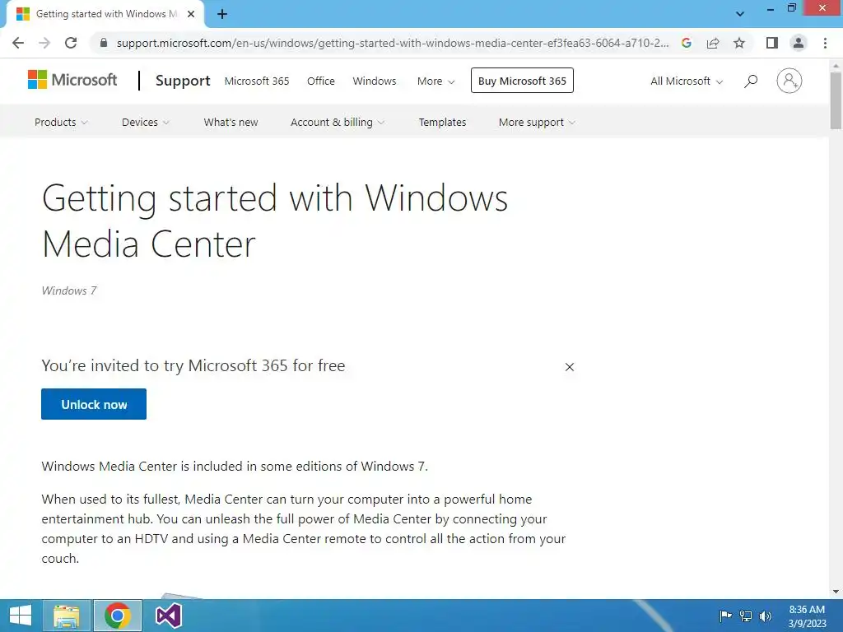Launch Visual Studio from taskbar

point(168,616)
